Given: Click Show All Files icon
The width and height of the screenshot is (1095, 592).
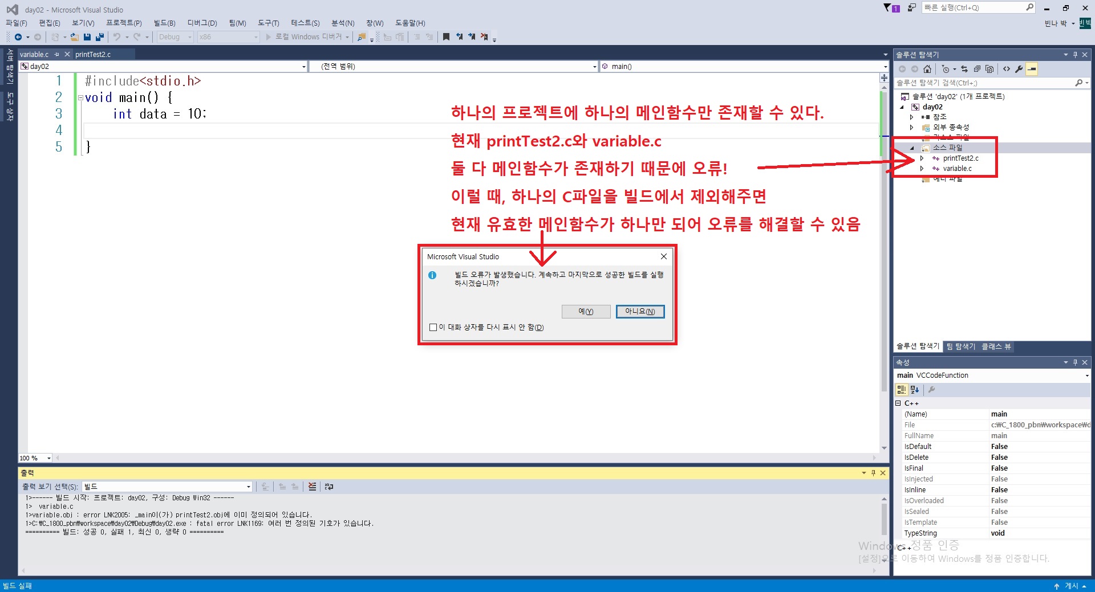Looking at the screenshot, I should [989, 69].
